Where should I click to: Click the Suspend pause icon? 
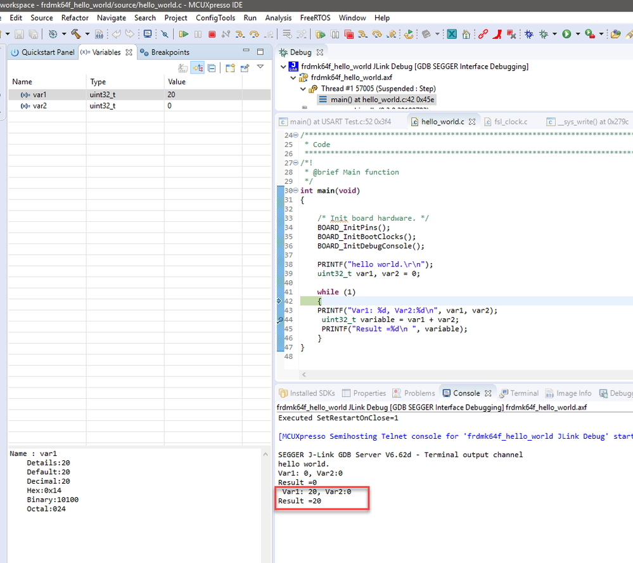[198, 34]
